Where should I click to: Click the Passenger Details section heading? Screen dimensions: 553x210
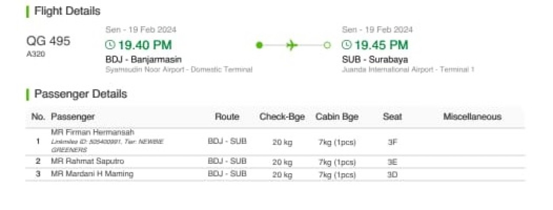(x=80, y=94)
